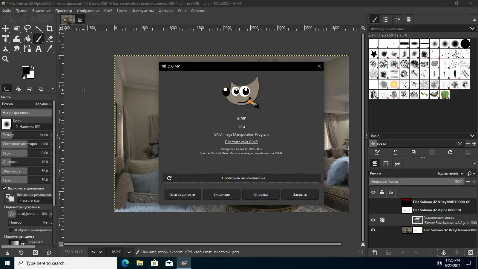Viewport: 478px width, 269px height.
Task: Save current tool options preset
Action: tap(7, 253)
